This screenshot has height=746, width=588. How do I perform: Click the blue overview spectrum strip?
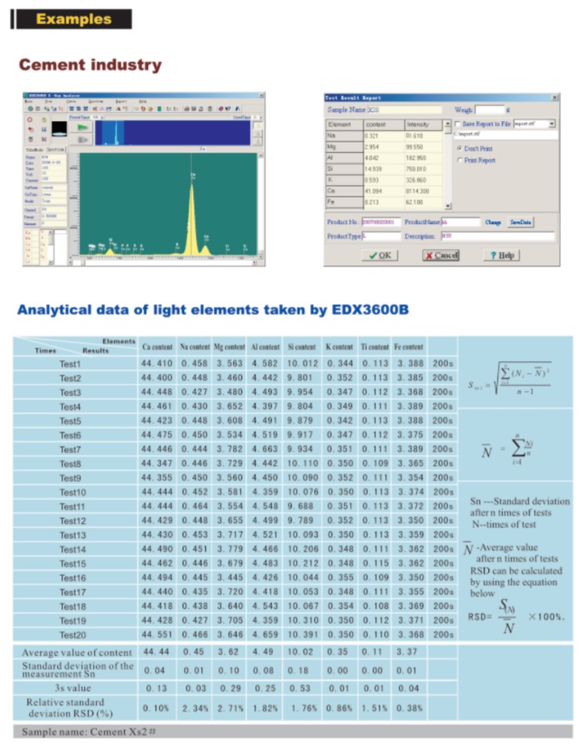[x=173, y=132]
